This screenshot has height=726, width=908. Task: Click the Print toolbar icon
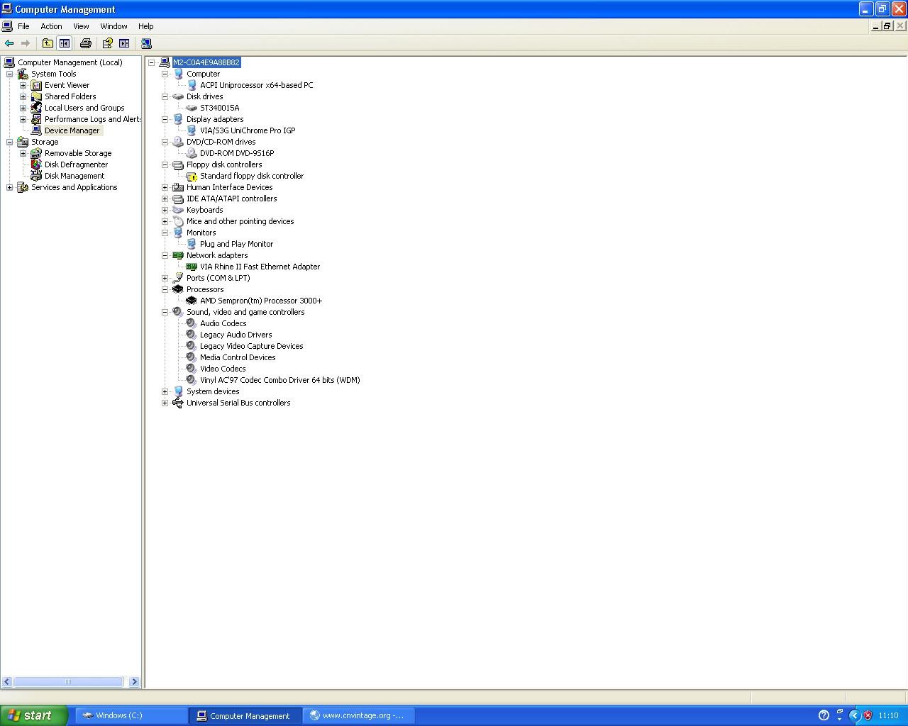(x=86, y=43)
